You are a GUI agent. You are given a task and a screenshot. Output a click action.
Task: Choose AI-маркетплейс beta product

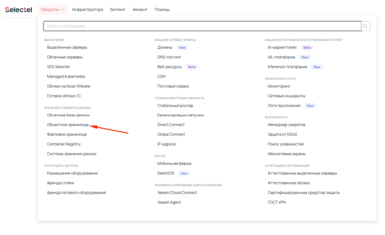point(282,47)
